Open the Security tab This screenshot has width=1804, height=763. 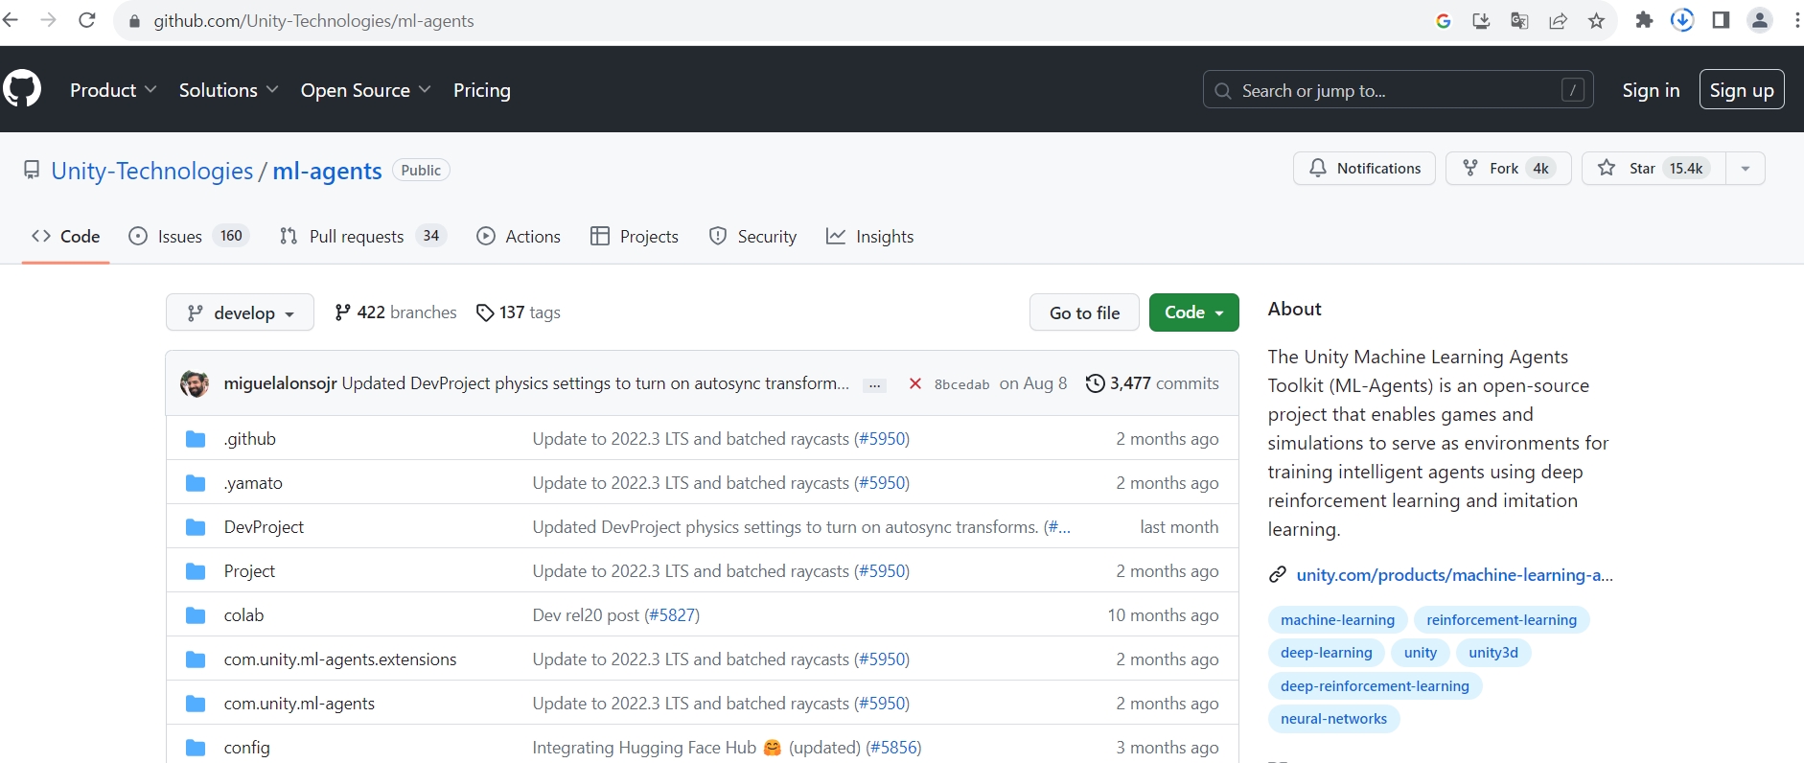pos(752,236)
